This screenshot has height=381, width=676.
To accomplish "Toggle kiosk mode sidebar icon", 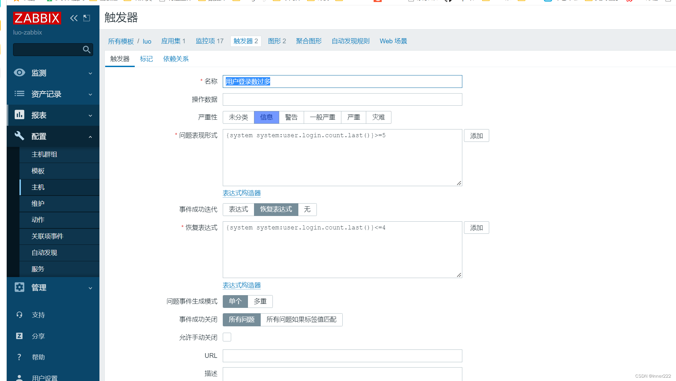I will click(x=87, y=18).
